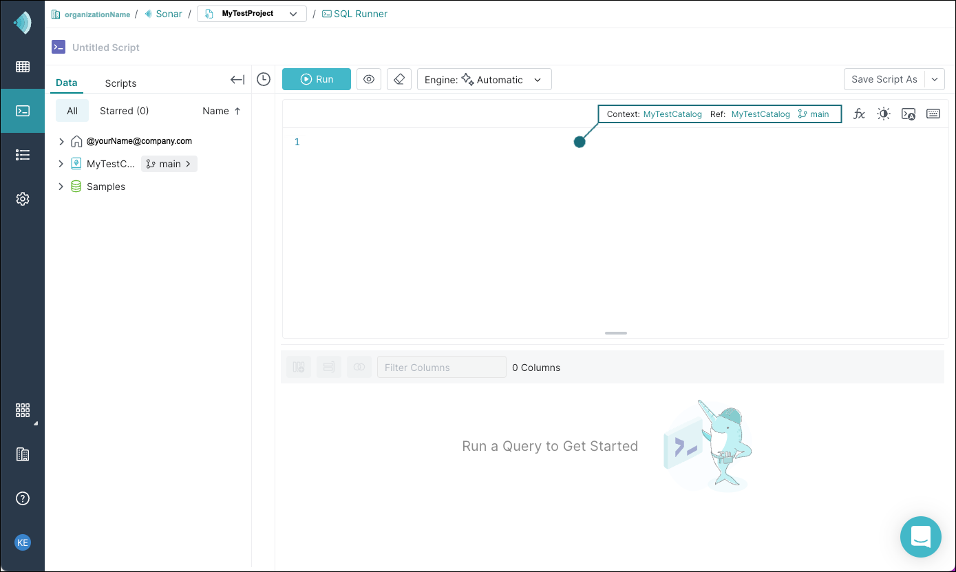Switch to the Scripts tab
The height and width of the screenshot is (572, 956).
[x=120, y=83]
